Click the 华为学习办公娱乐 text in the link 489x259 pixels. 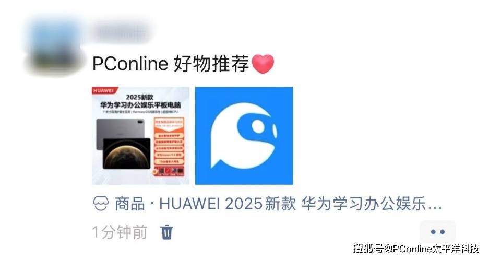pyautogui.click(x=364, y=204)
